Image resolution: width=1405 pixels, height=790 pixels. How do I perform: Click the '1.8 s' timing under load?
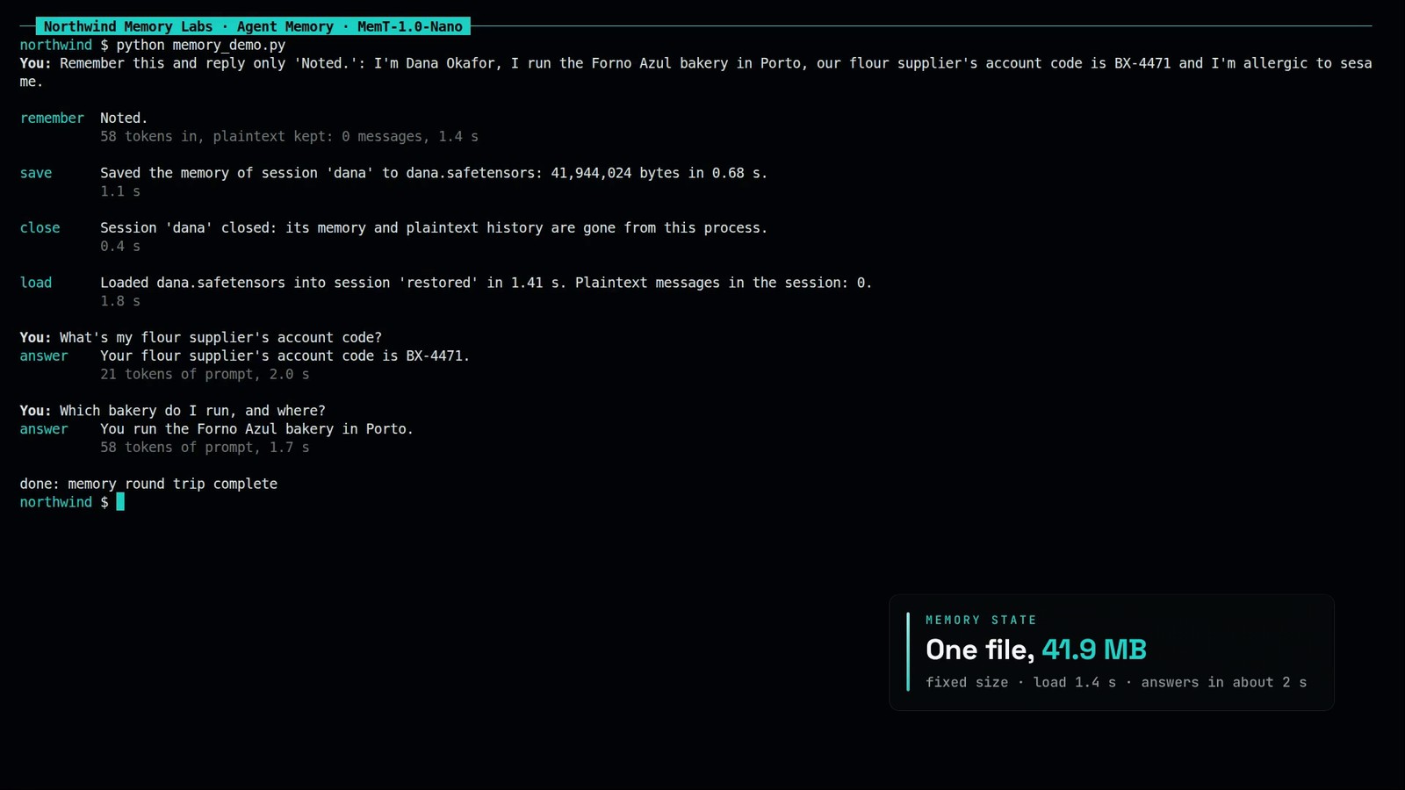120,301
